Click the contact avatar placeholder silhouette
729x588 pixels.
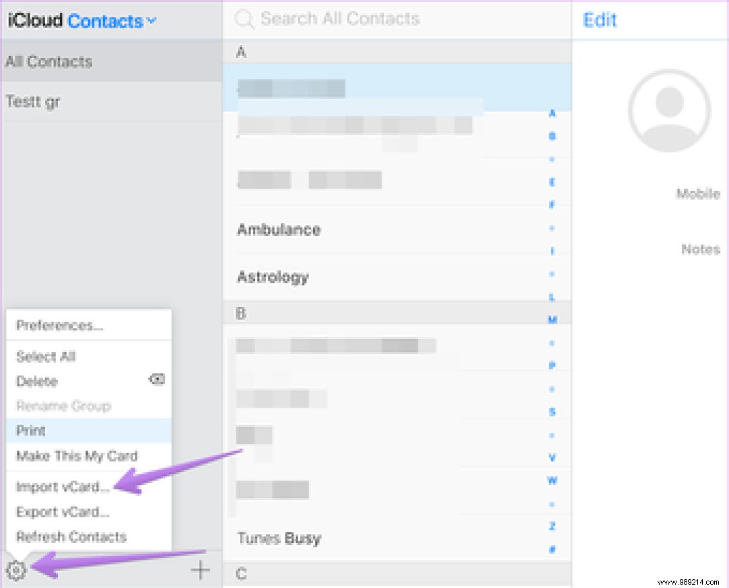668,110
